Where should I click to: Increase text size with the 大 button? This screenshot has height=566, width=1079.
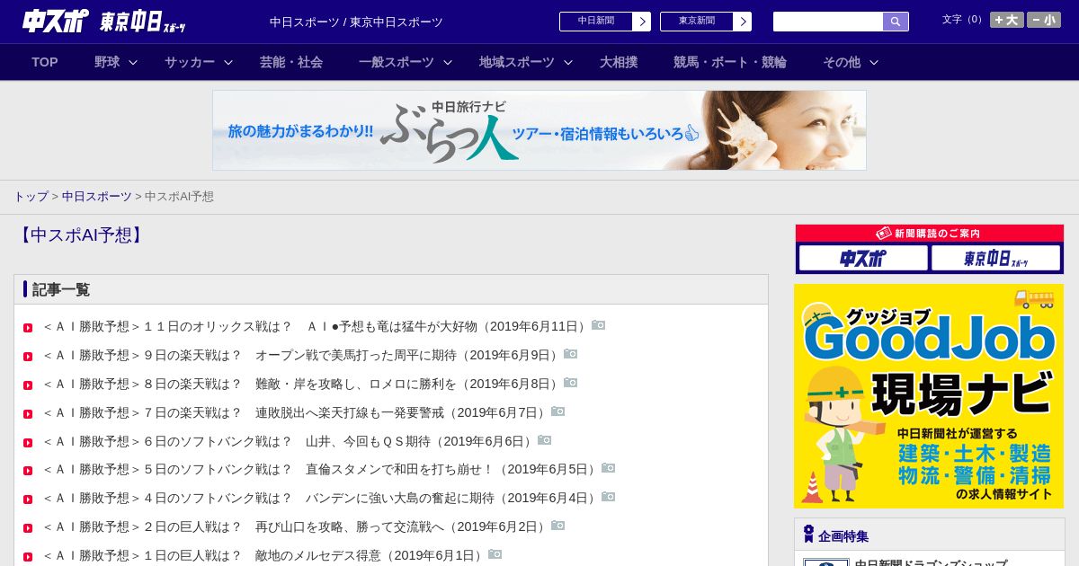[1007, 20]
